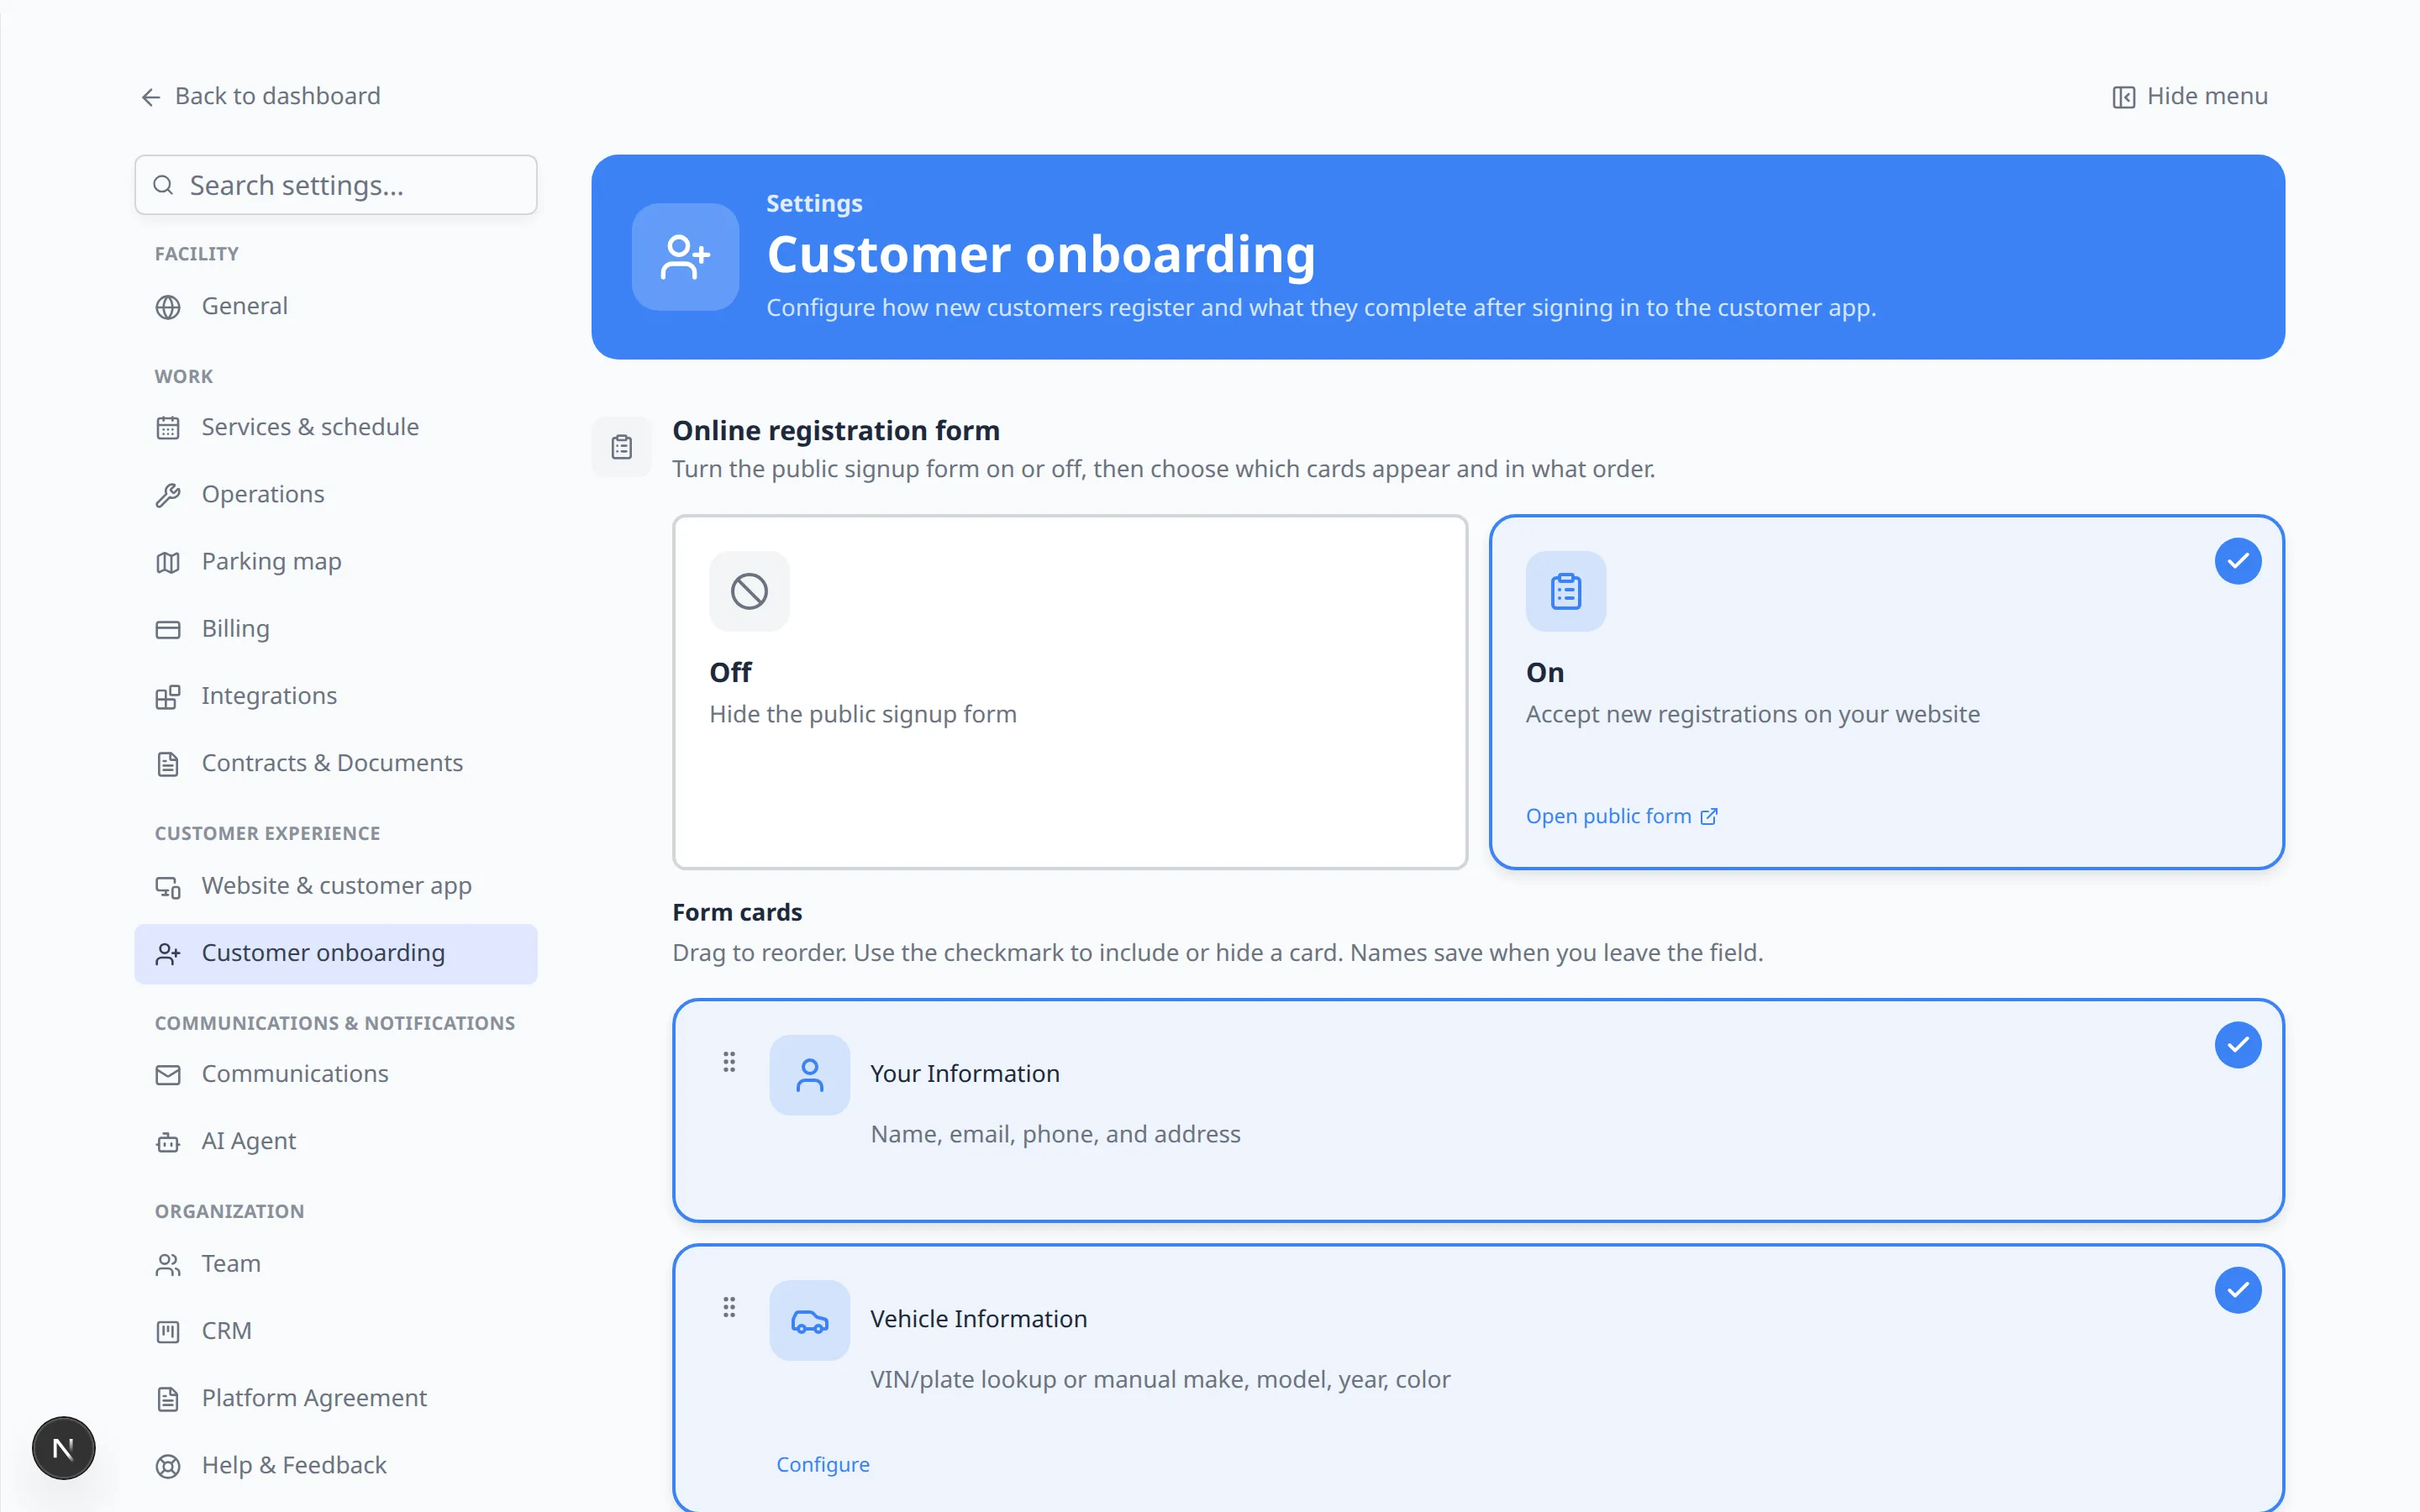Screen dimensions: 2420x1512
Task: Click the CRM board icon
Action: (168, 1332)
